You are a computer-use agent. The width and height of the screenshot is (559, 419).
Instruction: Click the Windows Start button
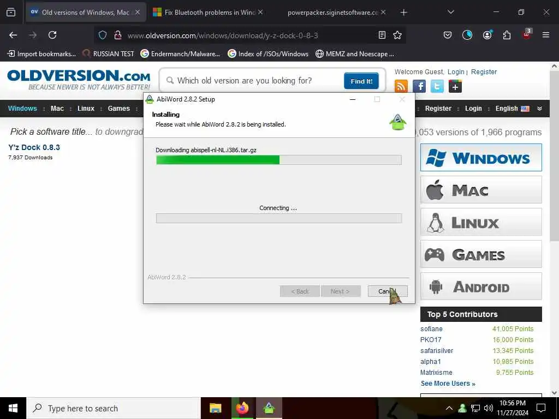click(13, 408)
